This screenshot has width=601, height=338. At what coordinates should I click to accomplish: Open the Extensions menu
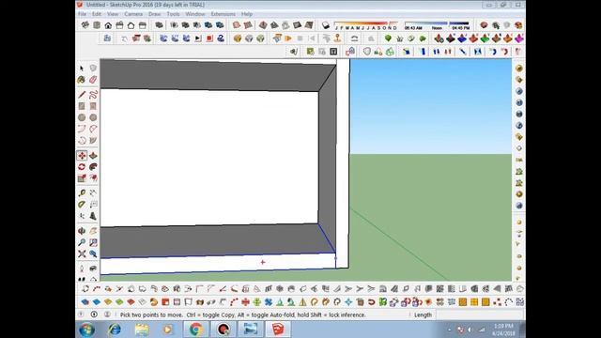tap(223, 14)
